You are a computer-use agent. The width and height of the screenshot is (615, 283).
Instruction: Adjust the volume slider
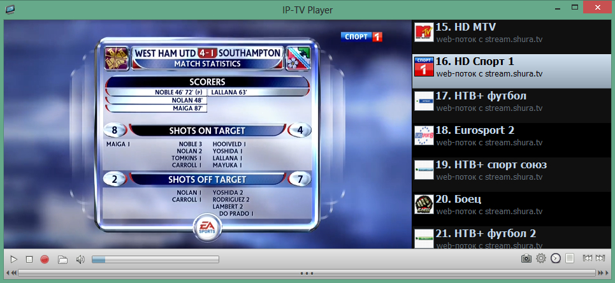click(156, 259)
